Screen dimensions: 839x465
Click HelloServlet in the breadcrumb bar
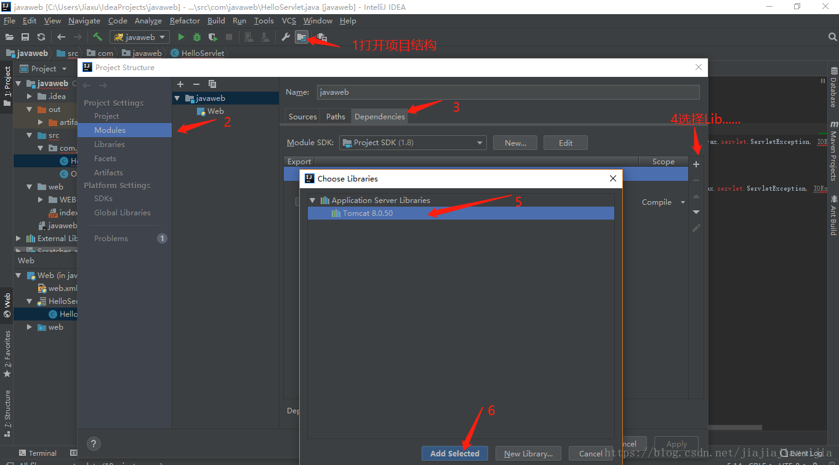click(198, 53)
